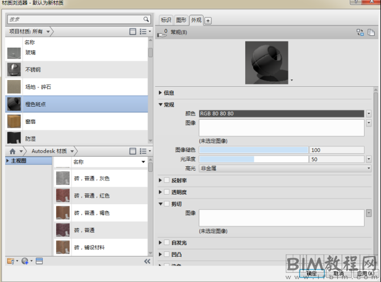This screenshot has height=282, width=381.
Task: Click the search magnifier icon
Action: pyautogui.click(x=146, y=19)
